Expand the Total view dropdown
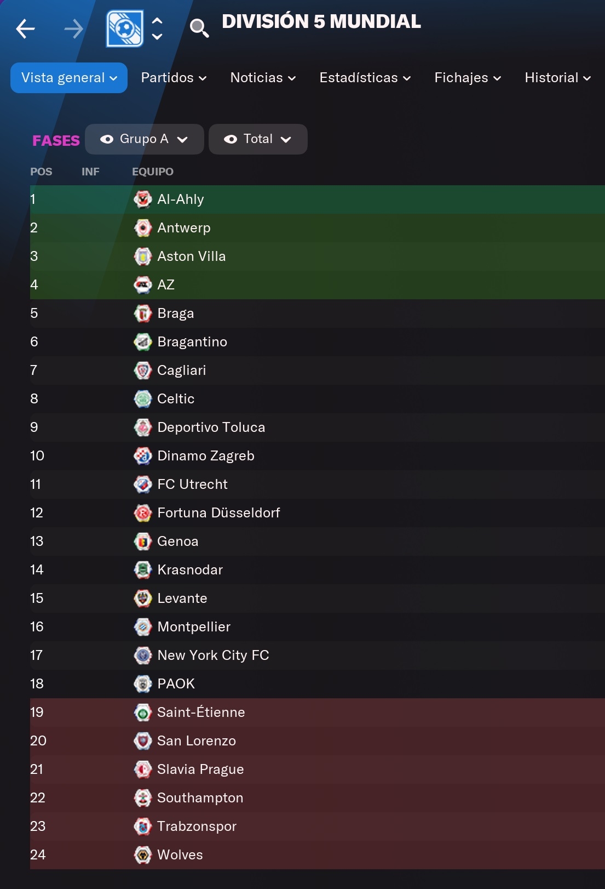Viewport: 605px width, 889px height. tap(258, 139)
